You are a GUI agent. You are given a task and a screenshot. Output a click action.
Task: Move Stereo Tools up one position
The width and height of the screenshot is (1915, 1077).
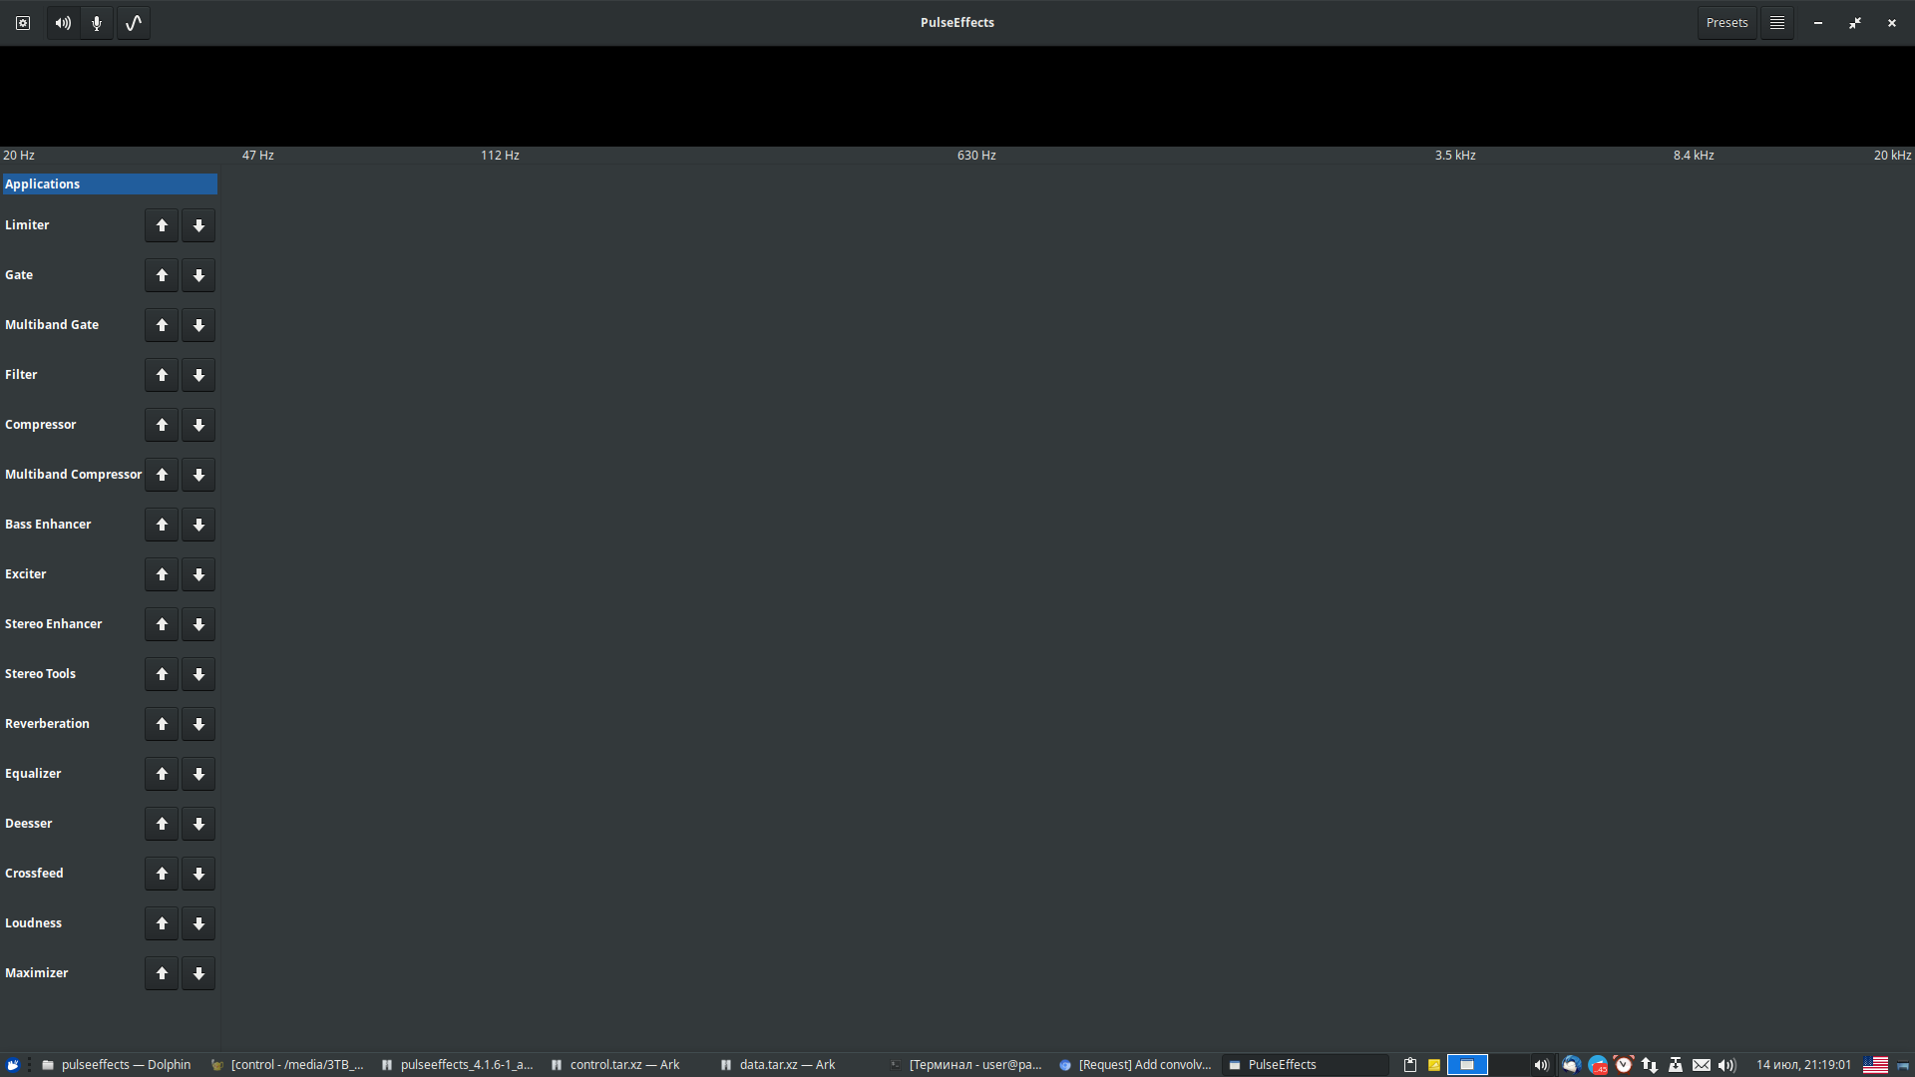click(162, 674)
